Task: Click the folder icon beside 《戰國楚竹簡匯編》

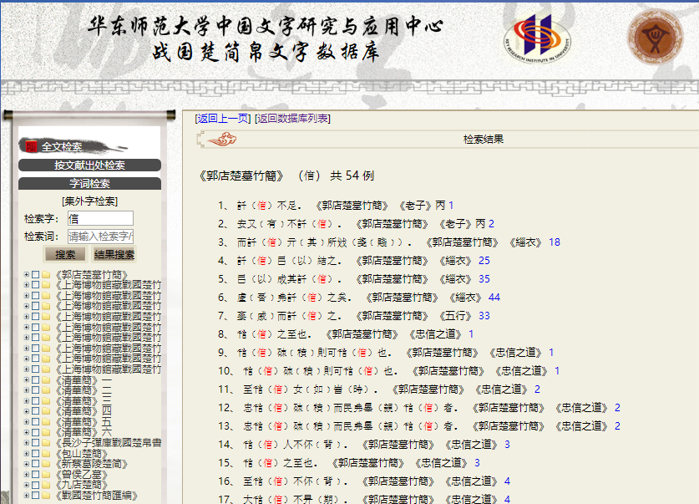Action: pos(46,496)
